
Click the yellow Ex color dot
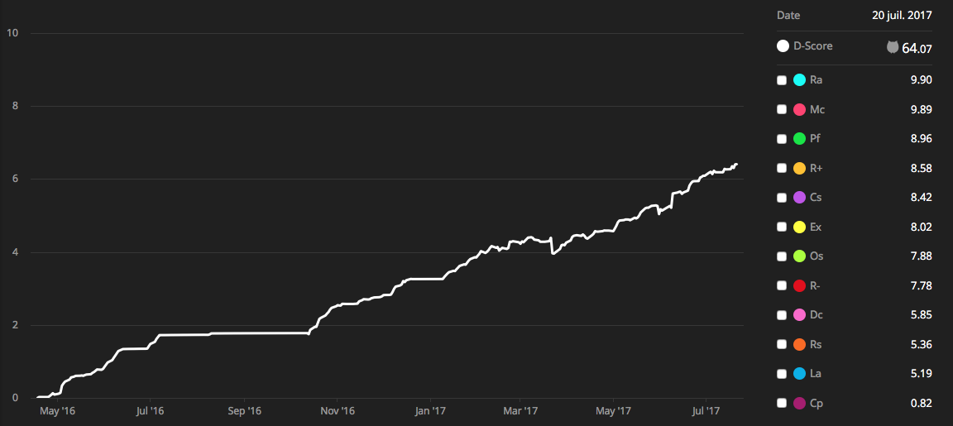pyautogui.click(x=800, y=227)
